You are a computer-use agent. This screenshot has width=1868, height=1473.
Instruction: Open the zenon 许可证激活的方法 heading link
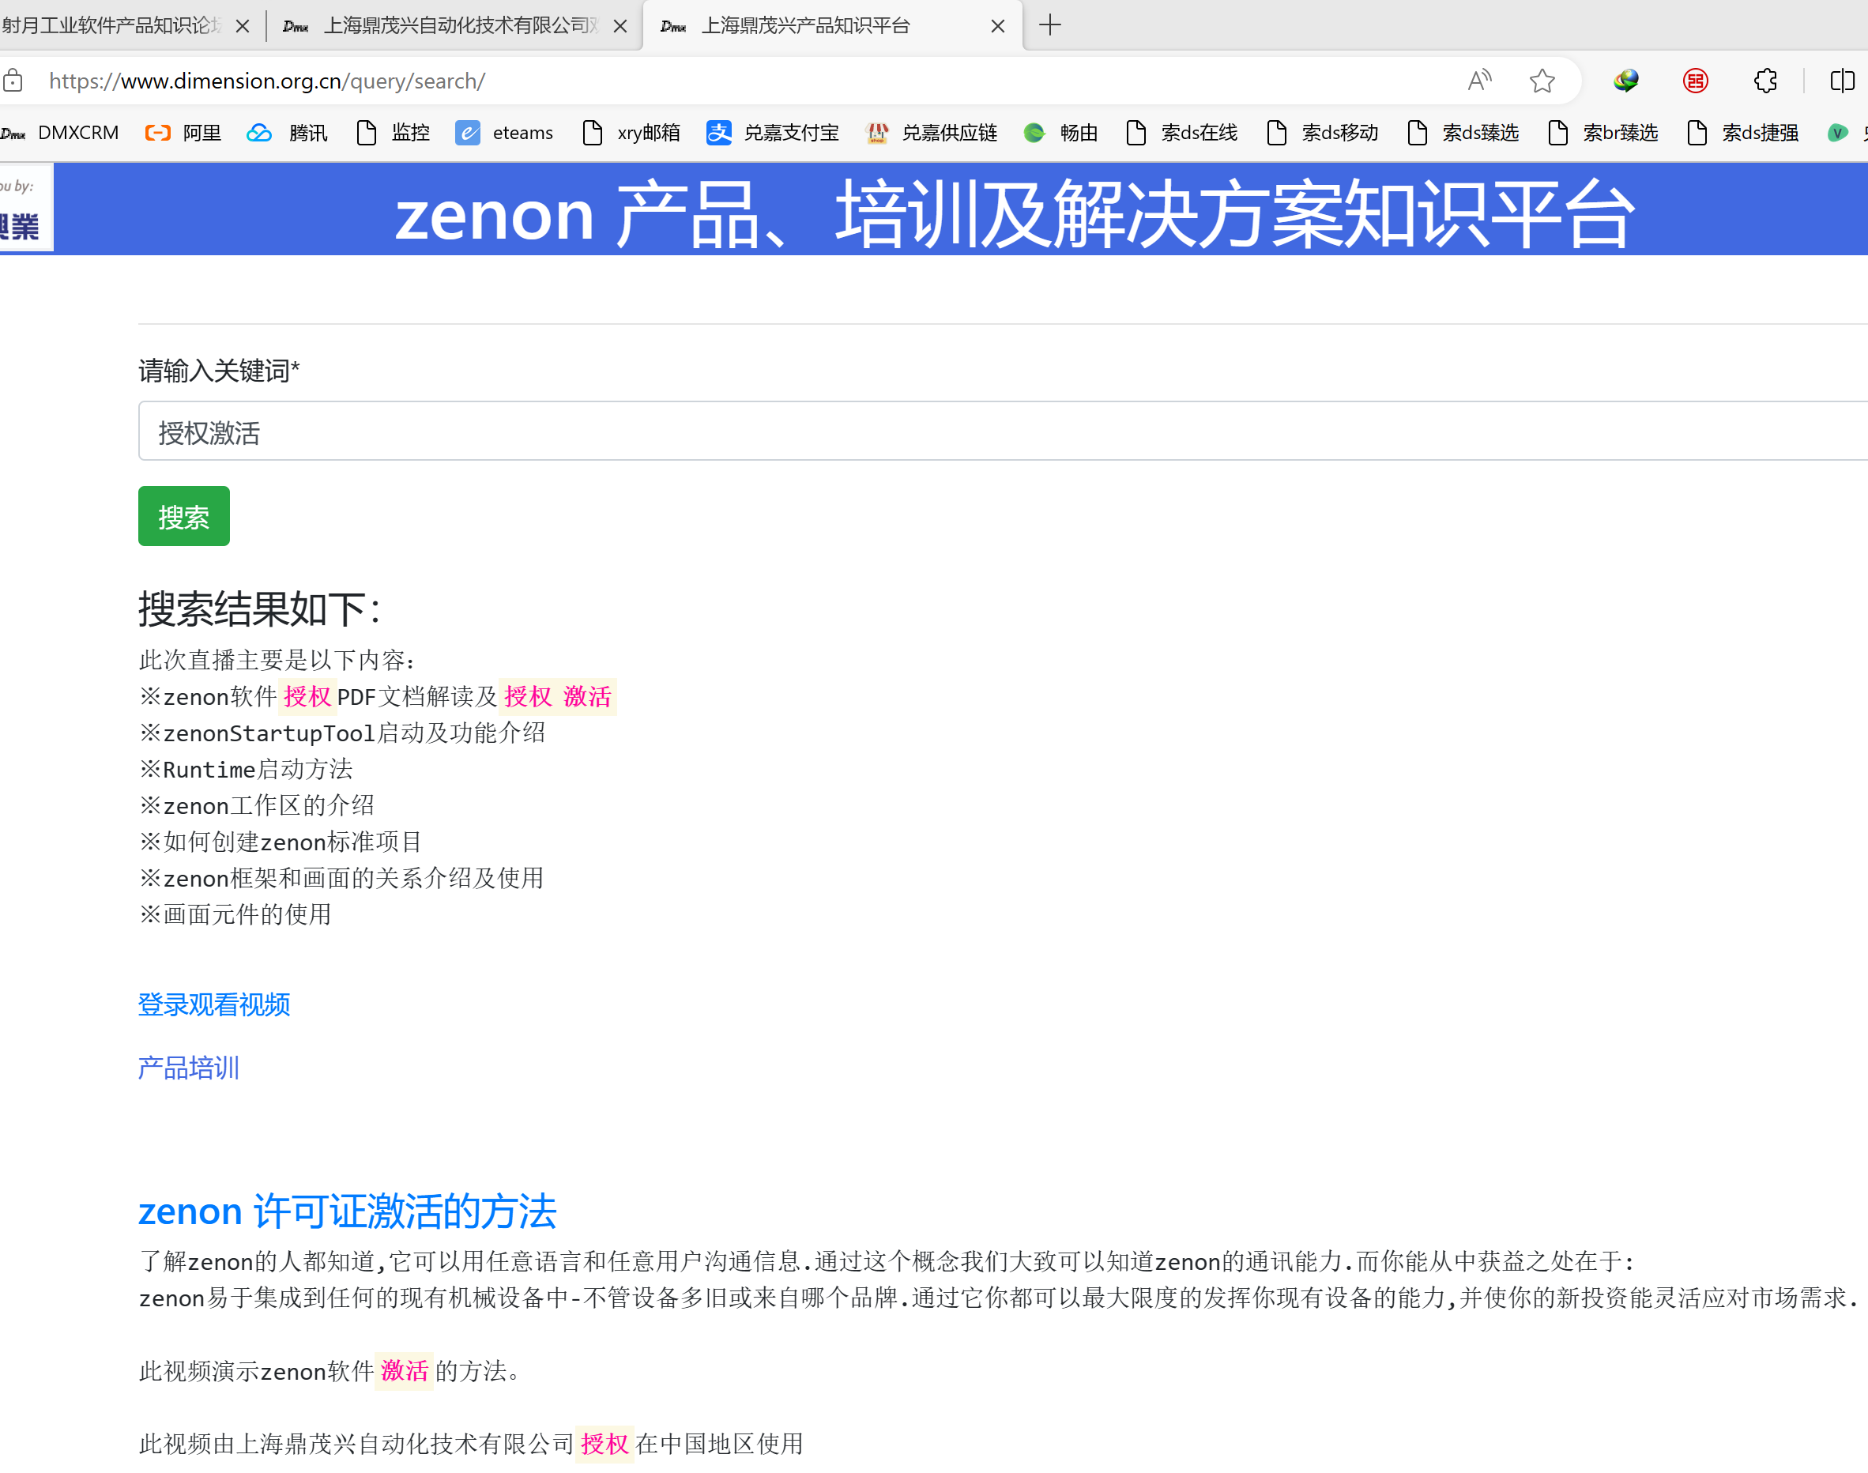coord(348,1211)
